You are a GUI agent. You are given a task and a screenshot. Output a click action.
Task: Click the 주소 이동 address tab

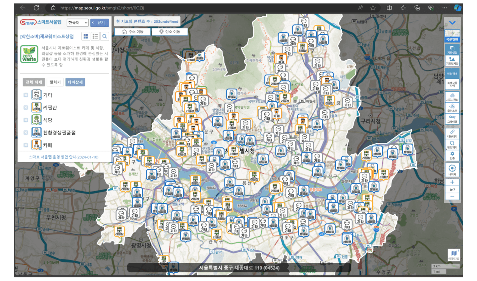tap(132, 32)
